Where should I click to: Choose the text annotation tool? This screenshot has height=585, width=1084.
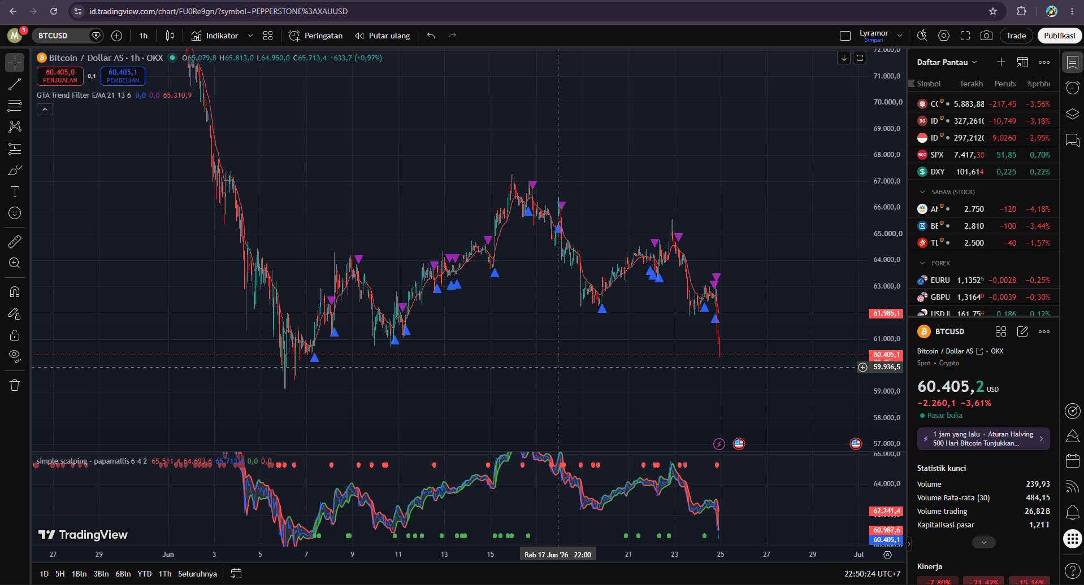15,191
